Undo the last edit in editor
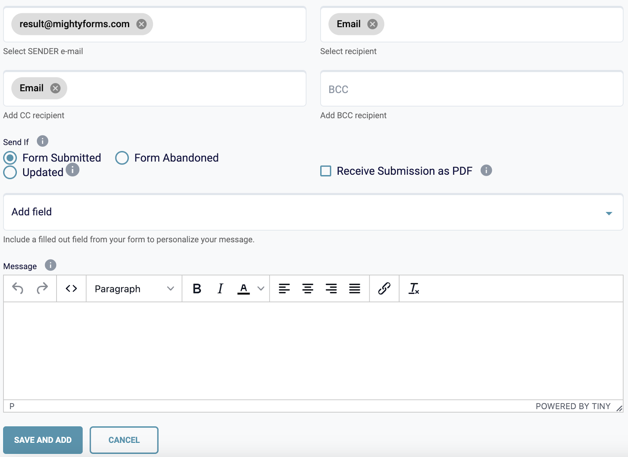 tap(18, 289)
